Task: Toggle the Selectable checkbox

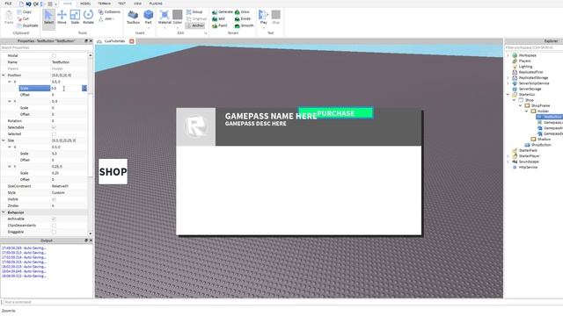Action: [54, 127]
